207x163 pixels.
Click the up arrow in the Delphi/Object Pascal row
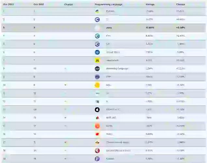click(66, 151)
